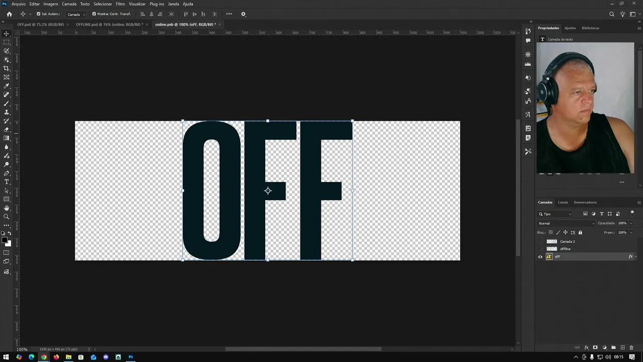Screen dimensions: 643x362
Task: Select the Rectangular Marquee tool
Action: point(7,42)
